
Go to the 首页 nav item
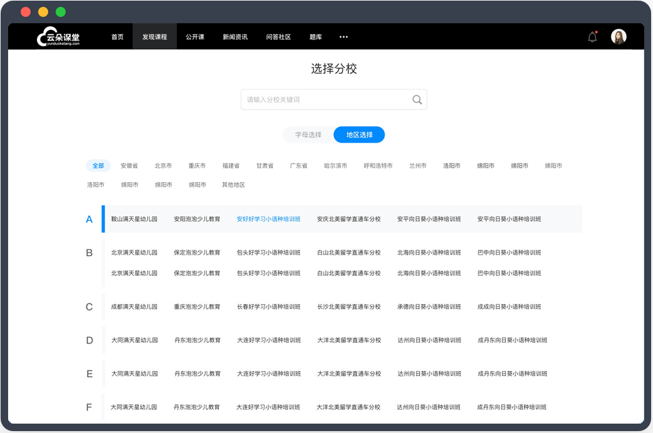(x=118, y=37)
